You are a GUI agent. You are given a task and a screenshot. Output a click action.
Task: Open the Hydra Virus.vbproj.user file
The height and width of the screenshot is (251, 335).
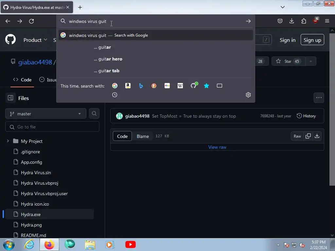pyautogui.click(x=44, y=193)
